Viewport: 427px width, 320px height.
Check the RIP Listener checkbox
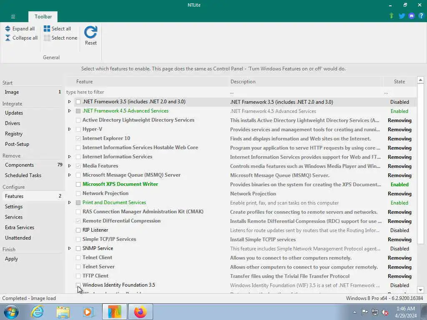(78, 230)
